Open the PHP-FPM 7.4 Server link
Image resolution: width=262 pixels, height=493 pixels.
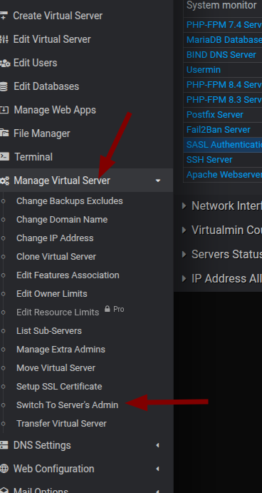(224, 24)
